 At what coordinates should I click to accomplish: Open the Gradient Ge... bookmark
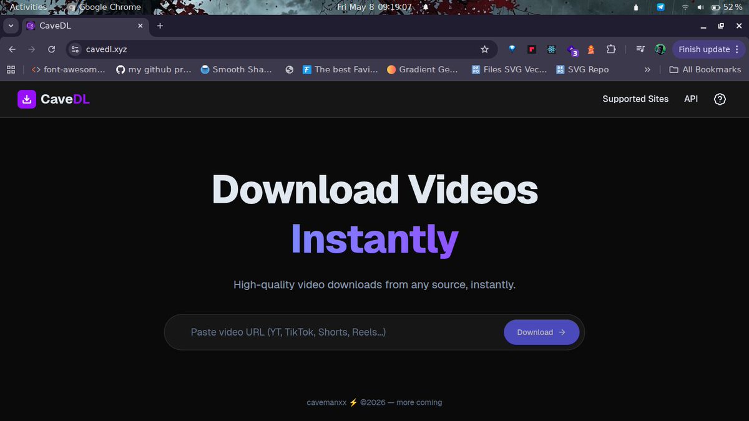tap(423, 69)
